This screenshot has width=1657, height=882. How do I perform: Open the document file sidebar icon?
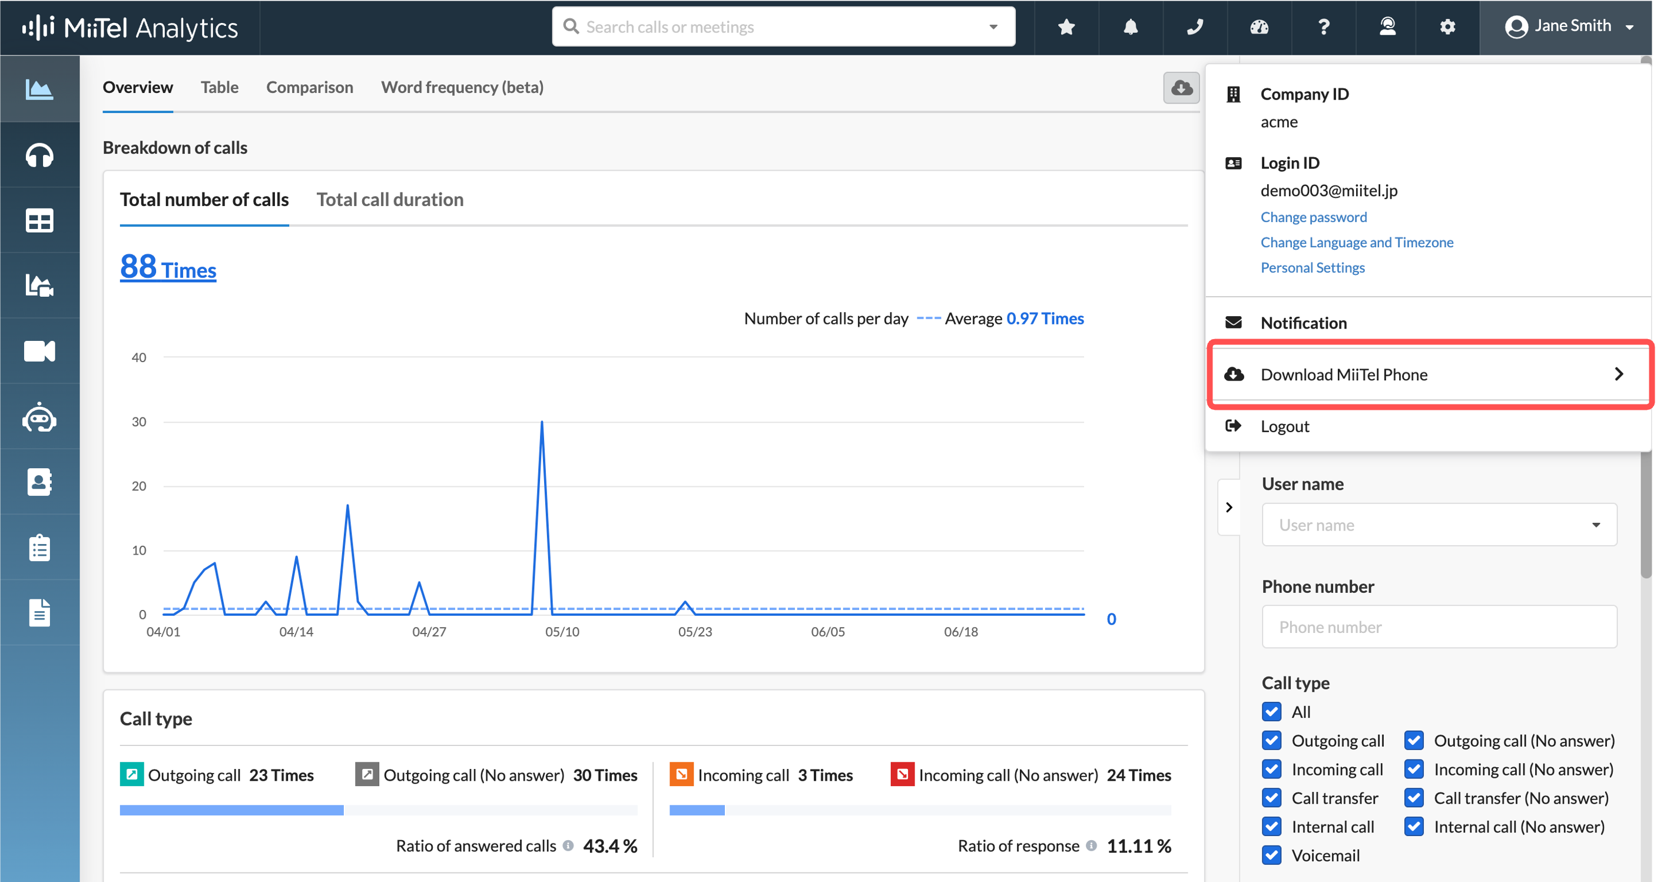(x=39, y=612)
